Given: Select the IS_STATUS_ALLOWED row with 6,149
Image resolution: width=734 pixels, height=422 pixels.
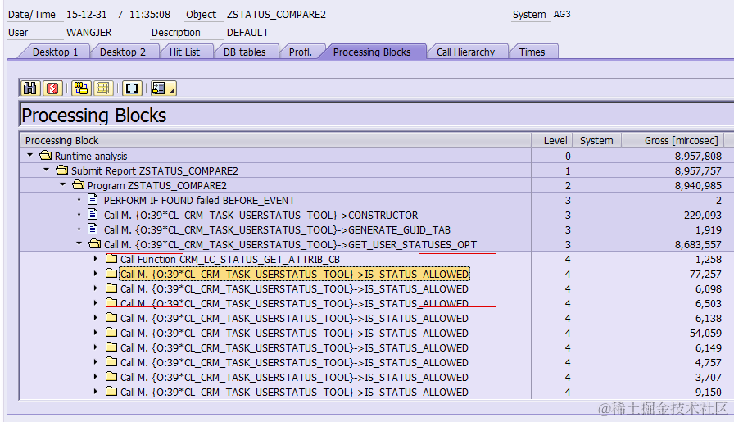Looking at the screenshot, I should [294, 348].
